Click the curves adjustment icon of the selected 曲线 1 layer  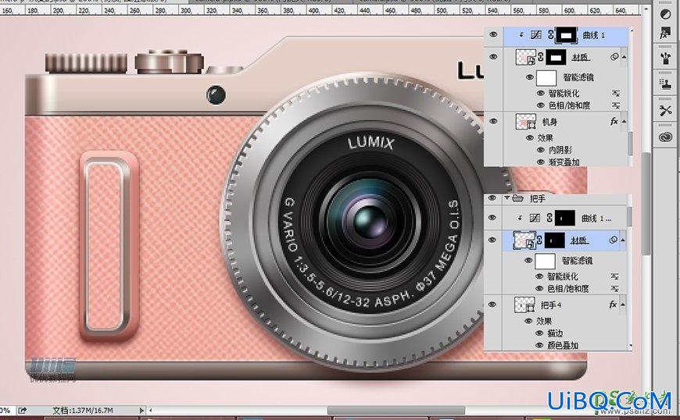[x=536, y=35]
